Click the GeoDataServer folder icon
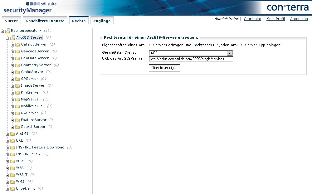 [18, 58]
